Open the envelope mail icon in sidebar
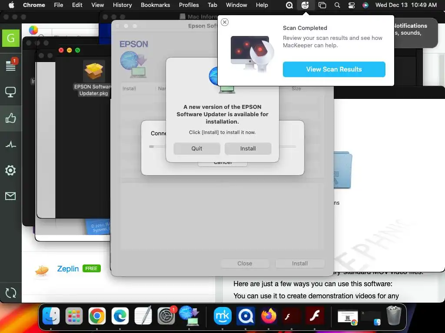Image resolution: width=445 pixels, height=333 pixels. point(10,196)
